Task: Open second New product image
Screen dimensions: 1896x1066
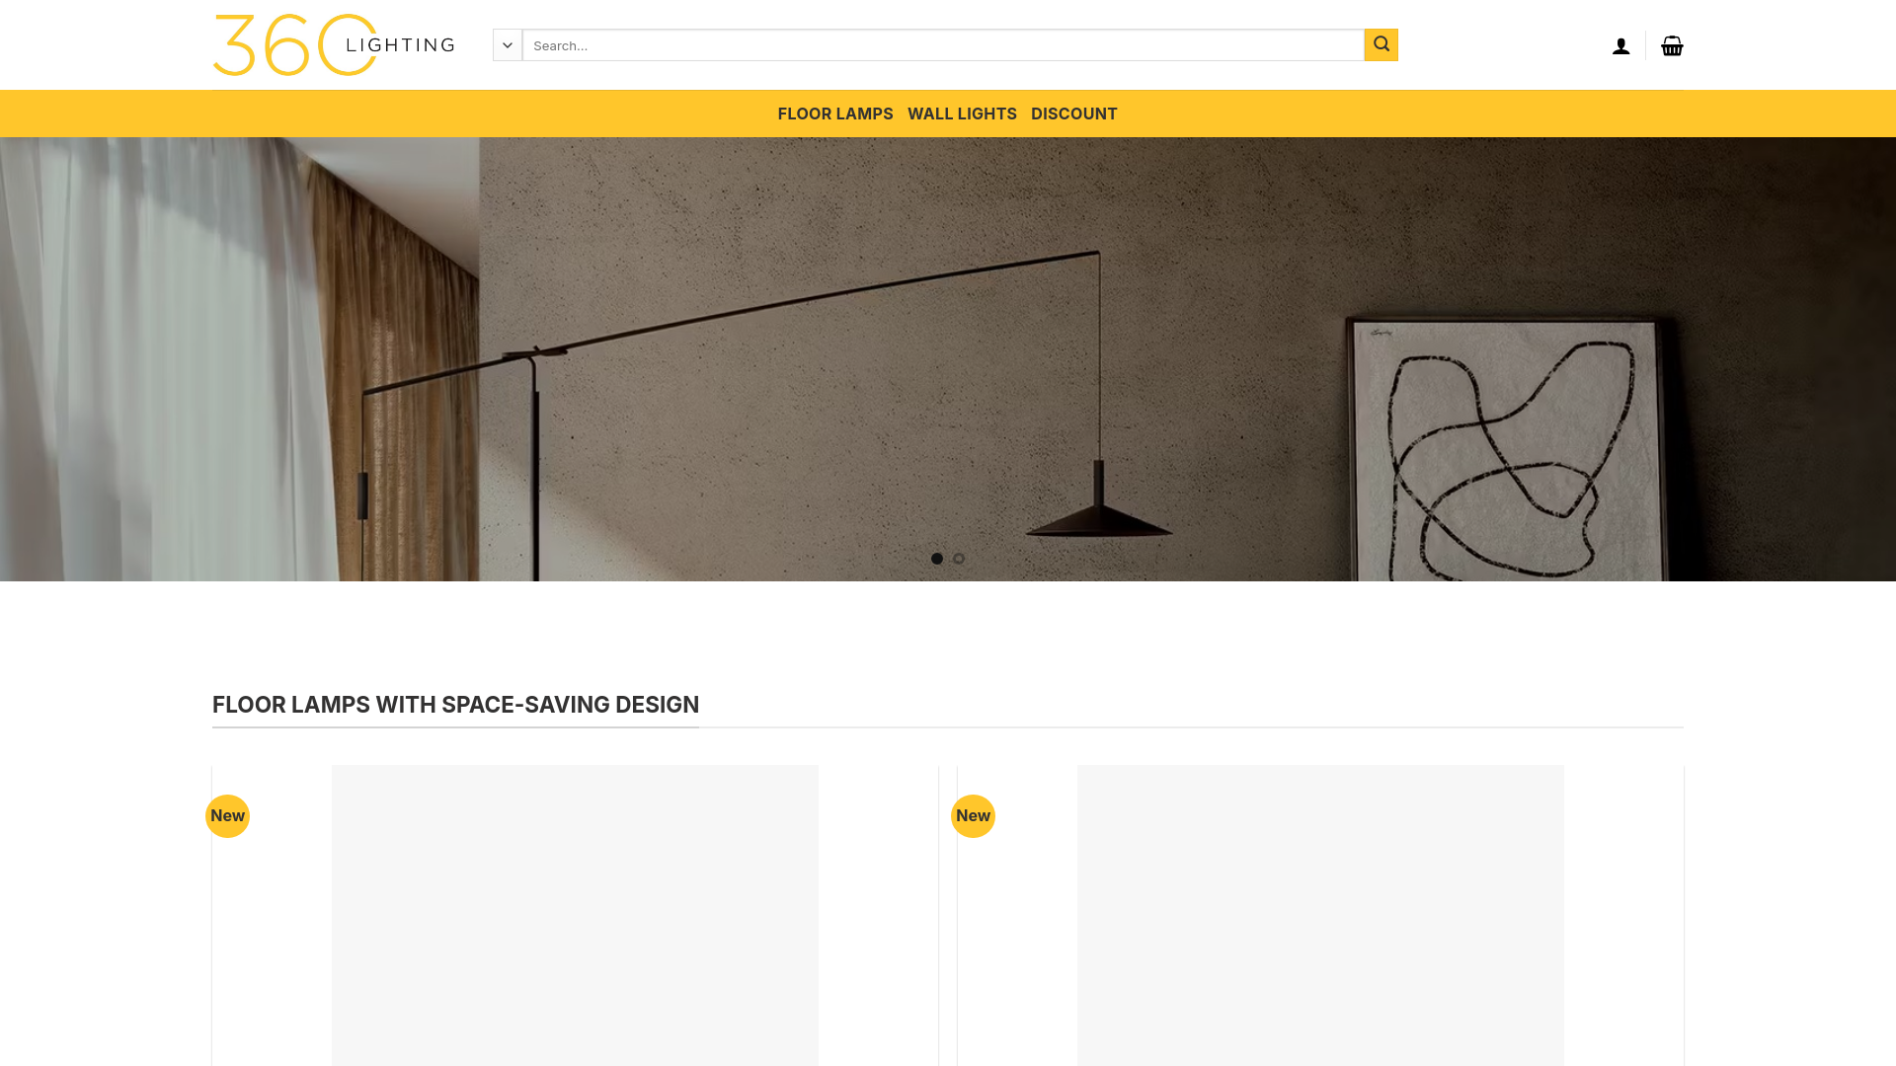Action: pyautogui.click(x=1320, y=915)
